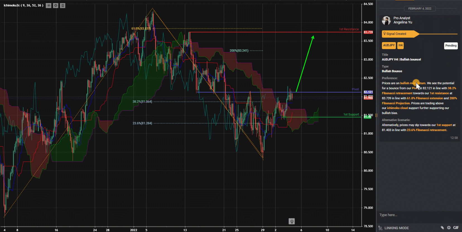462x232 pixels.
Task: Click the 38.2%(81.864) Fibonacci level label
Action: coord(142,102)
